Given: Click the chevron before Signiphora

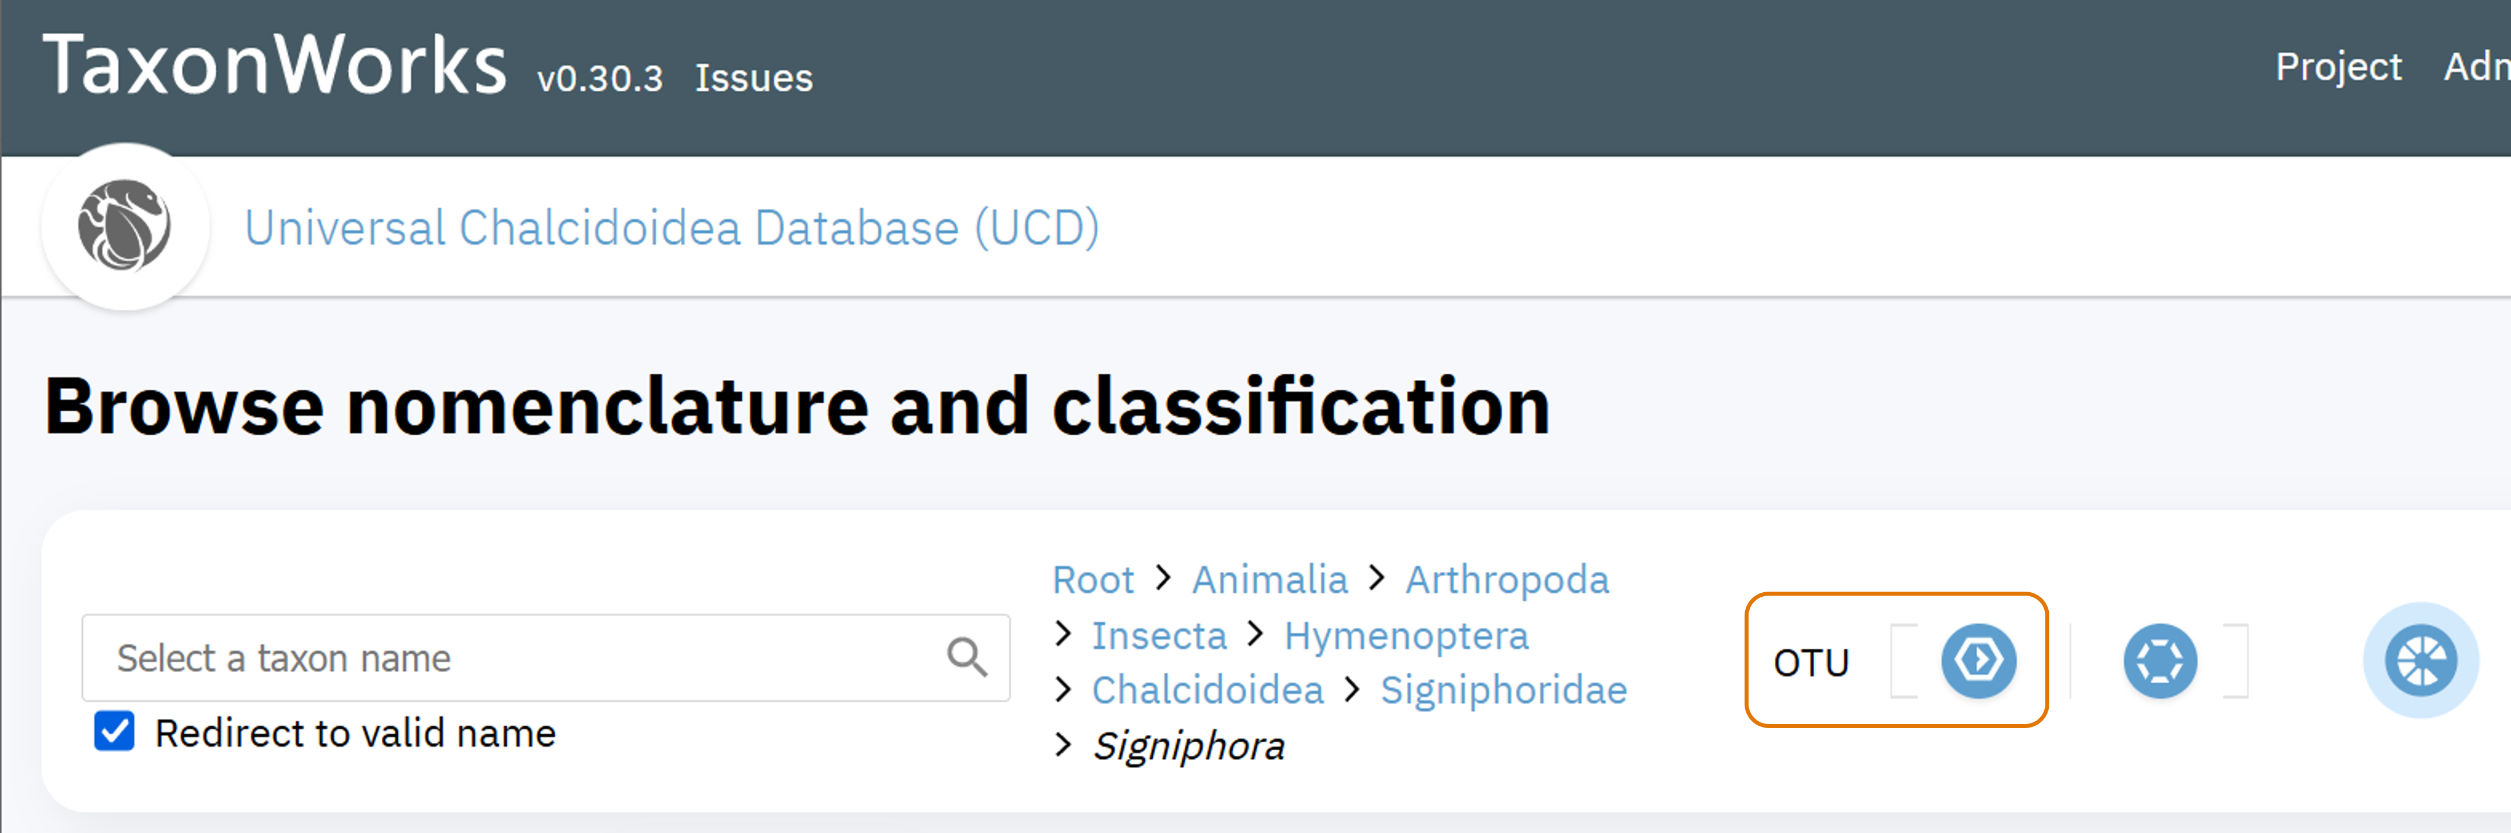Looking at the screenshot, I should tap(1064, 745).
